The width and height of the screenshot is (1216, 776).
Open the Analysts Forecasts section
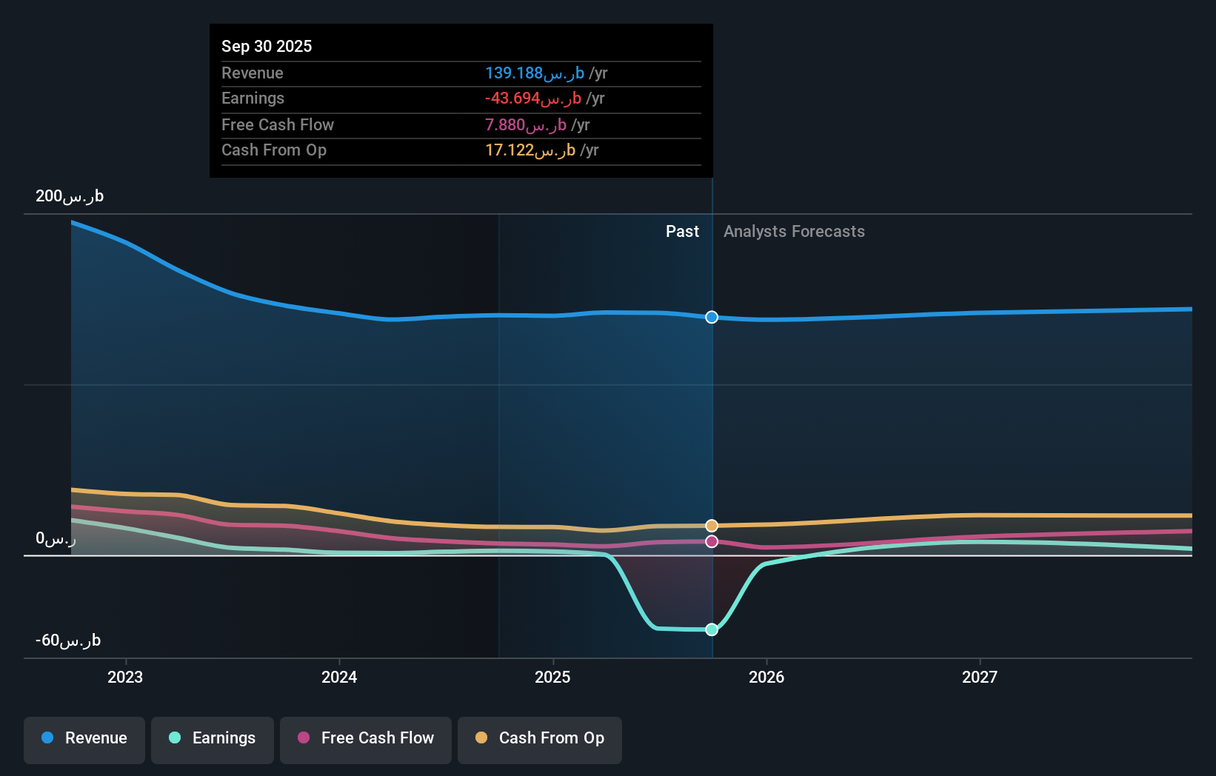click(x=794, y=231)
